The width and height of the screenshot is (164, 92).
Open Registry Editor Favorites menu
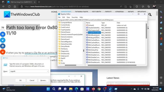point(75,17)
